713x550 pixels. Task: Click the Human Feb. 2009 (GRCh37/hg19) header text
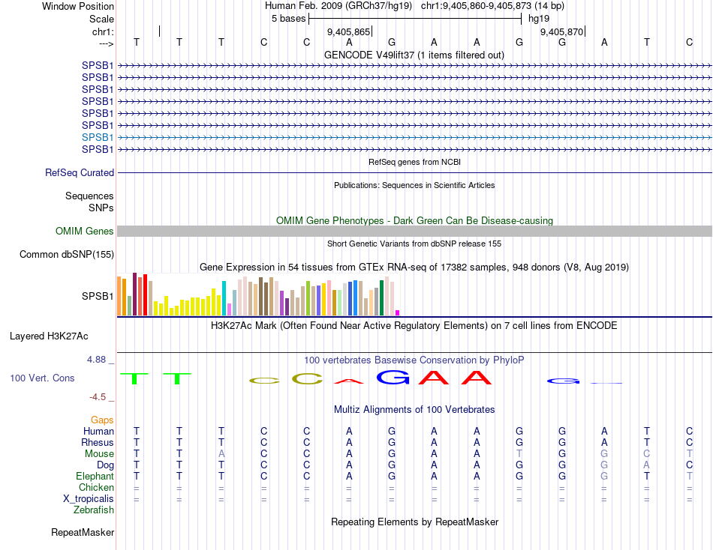pos(338,6)
